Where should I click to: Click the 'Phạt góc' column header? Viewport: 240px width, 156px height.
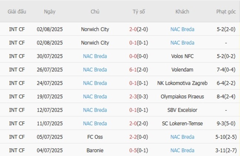click(x=226, y=11)
